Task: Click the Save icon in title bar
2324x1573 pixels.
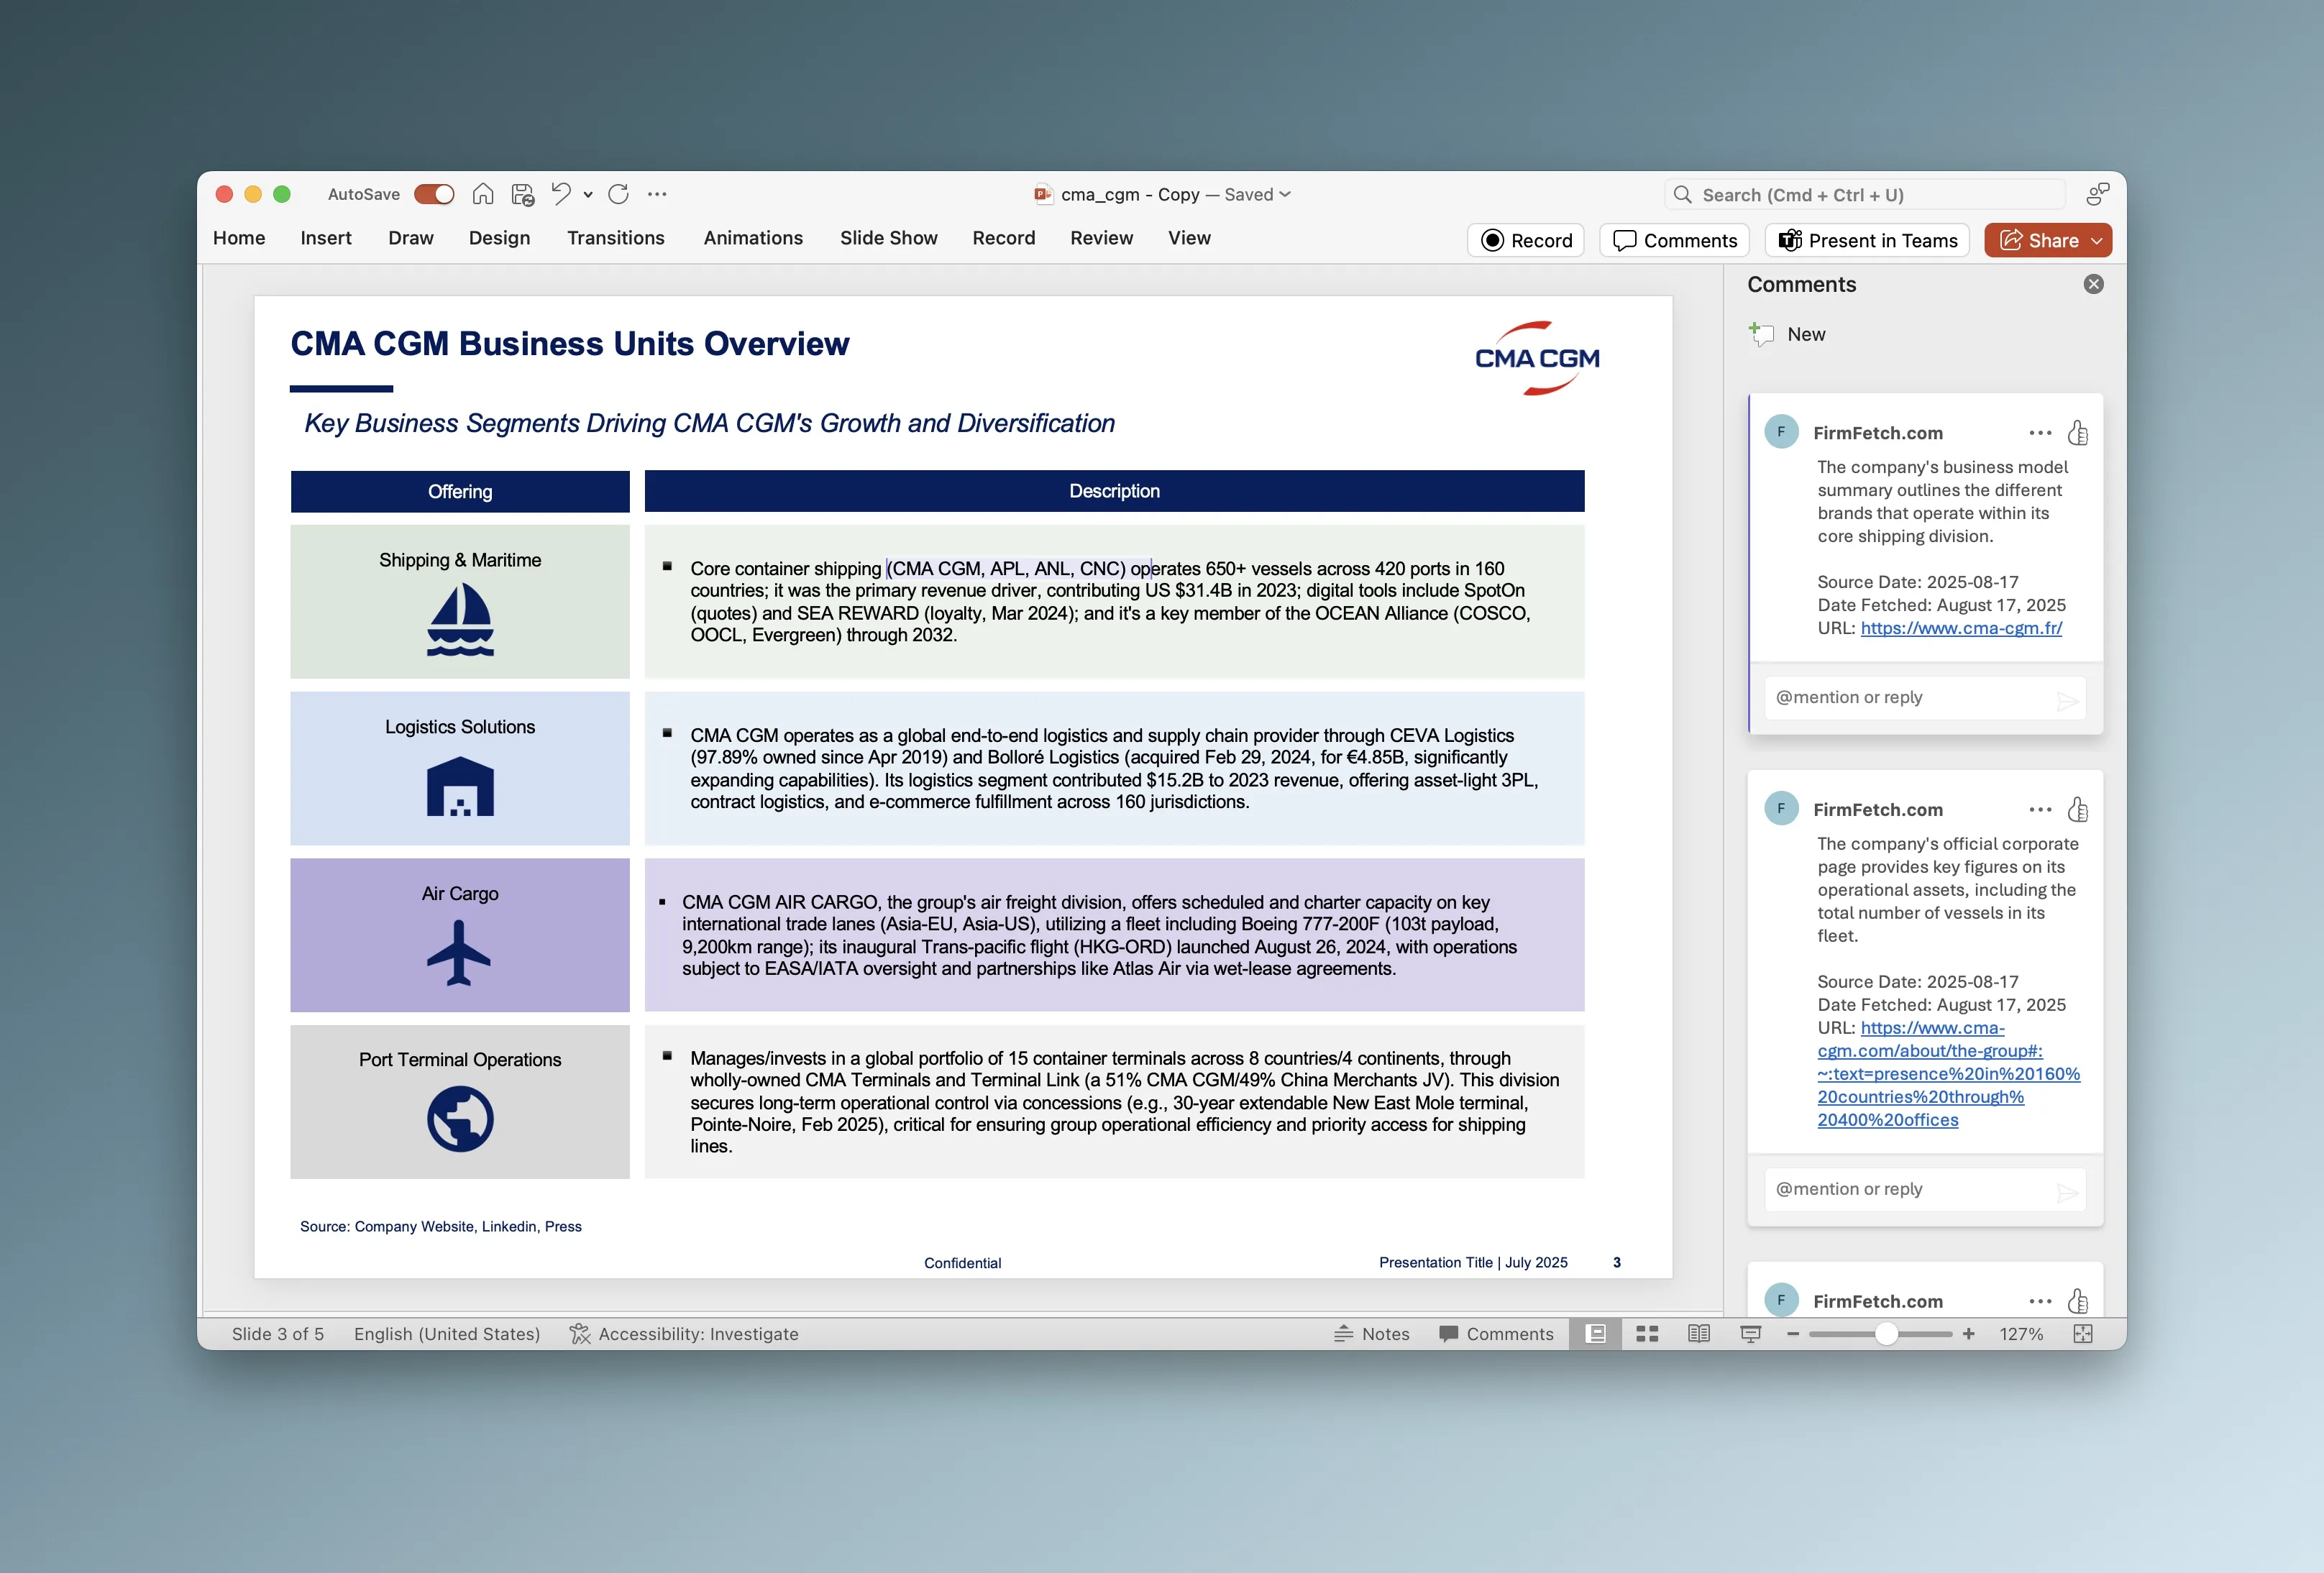Action: (x=522, y=194)
